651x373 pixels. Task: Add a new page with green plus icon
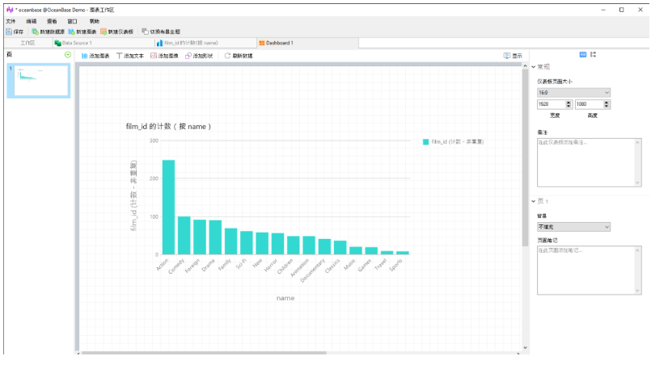pos(68,55)
